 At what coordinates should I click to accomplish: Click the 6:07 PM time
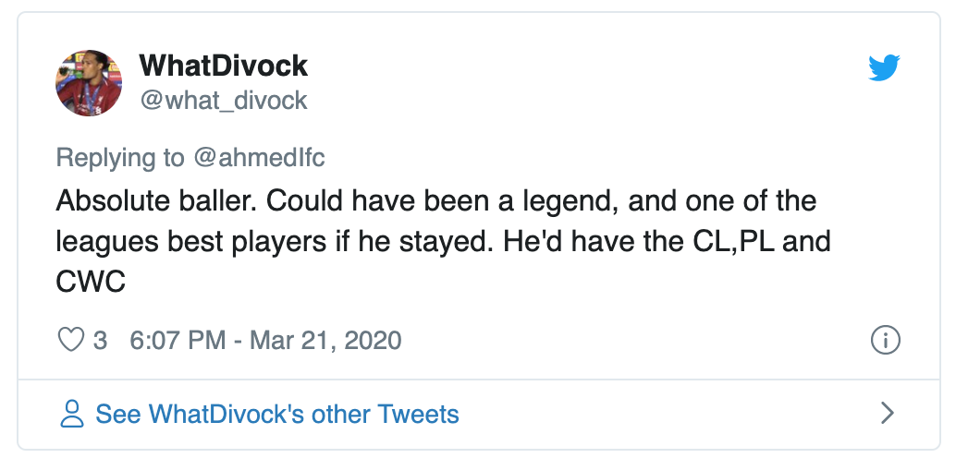click(x=178, y=341)
